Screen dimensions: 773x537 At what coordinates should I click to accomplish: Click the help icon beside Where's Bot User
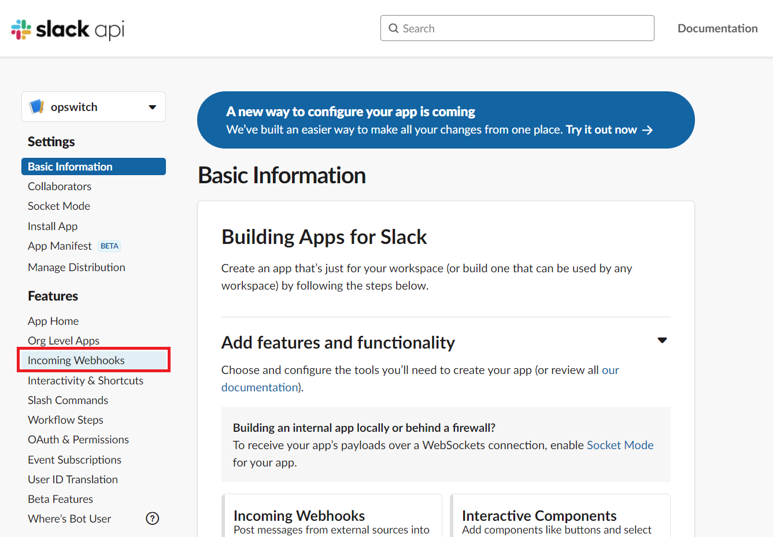click(152, 519)
